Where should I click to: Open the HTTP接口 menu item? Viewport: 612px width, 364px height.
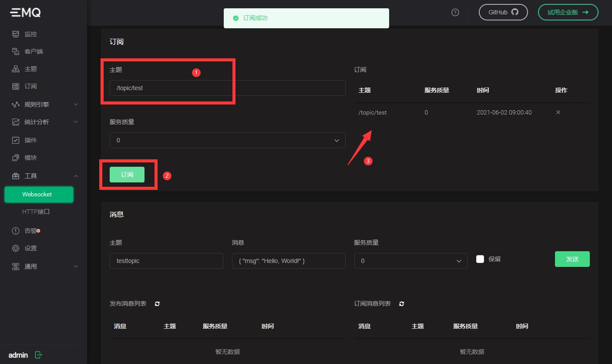tap(36, 212)
